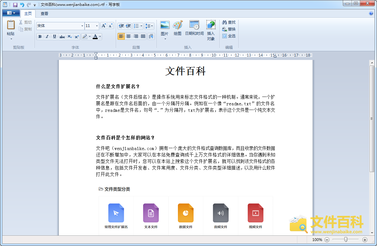Toggle superscript formatting

click(x=77, y=37)
